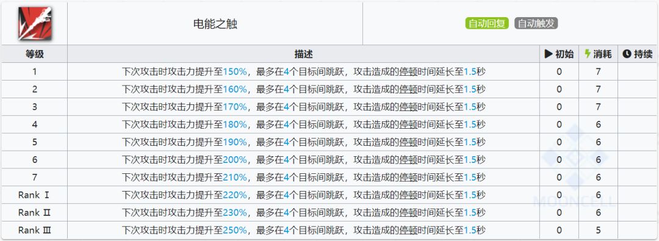Screen dimensions: 659x241
Task: Click the 250% value in Rank III row
Action: (x=235, y=230)
